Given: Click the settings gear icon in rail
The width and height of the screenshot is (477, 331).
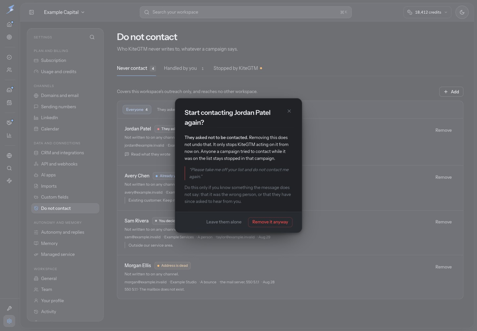Looking at the screenshot, I should [9, 321].
